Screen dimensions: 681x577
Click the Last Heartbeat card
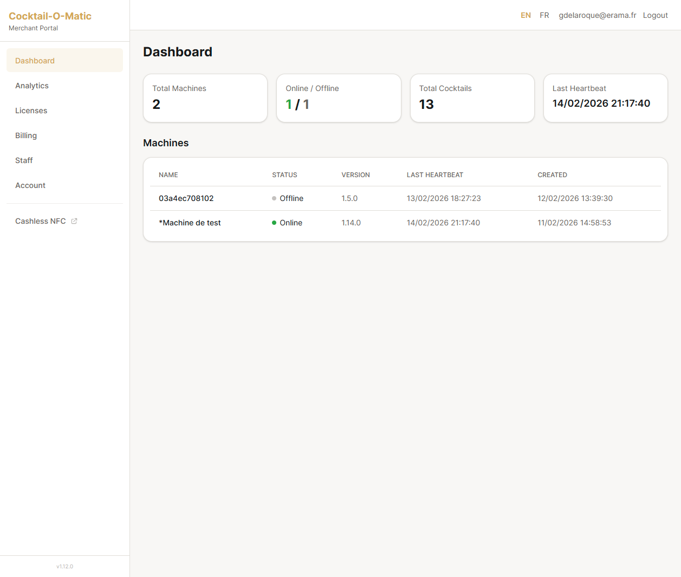pos(606,98)
